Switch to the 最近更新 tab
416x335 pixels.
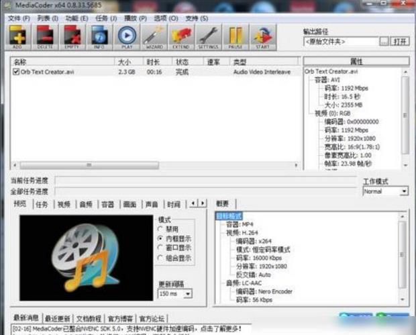[58, 318]
